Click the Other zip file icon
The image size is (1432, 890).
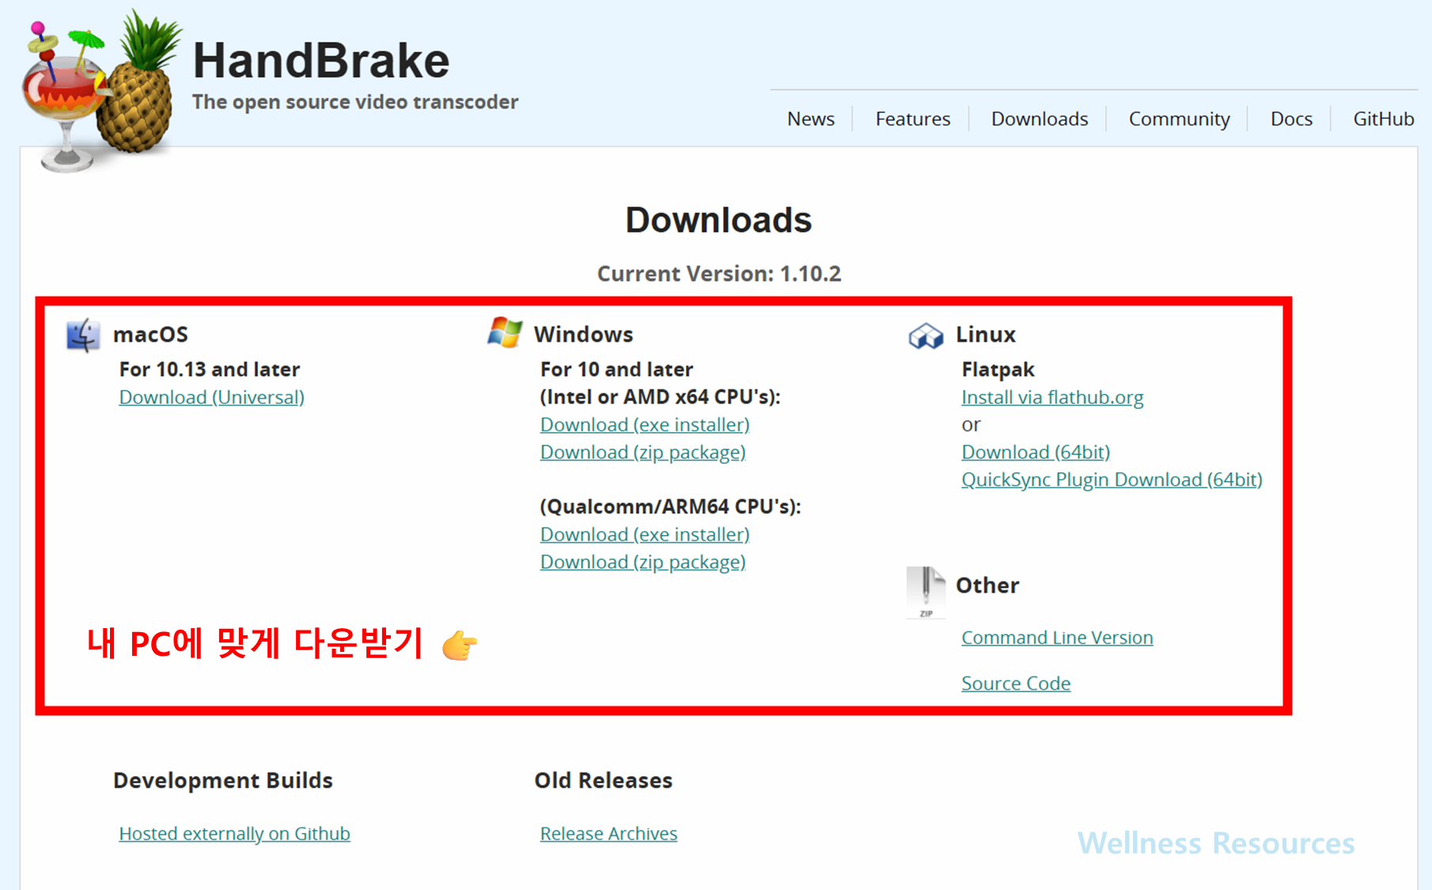tap(926, 593)
